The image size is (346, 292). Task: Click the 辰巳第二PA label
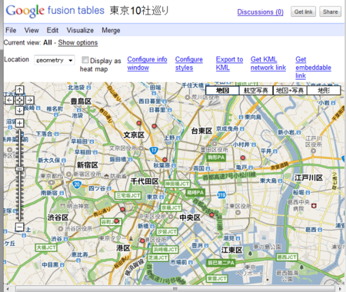pos(221,263)
